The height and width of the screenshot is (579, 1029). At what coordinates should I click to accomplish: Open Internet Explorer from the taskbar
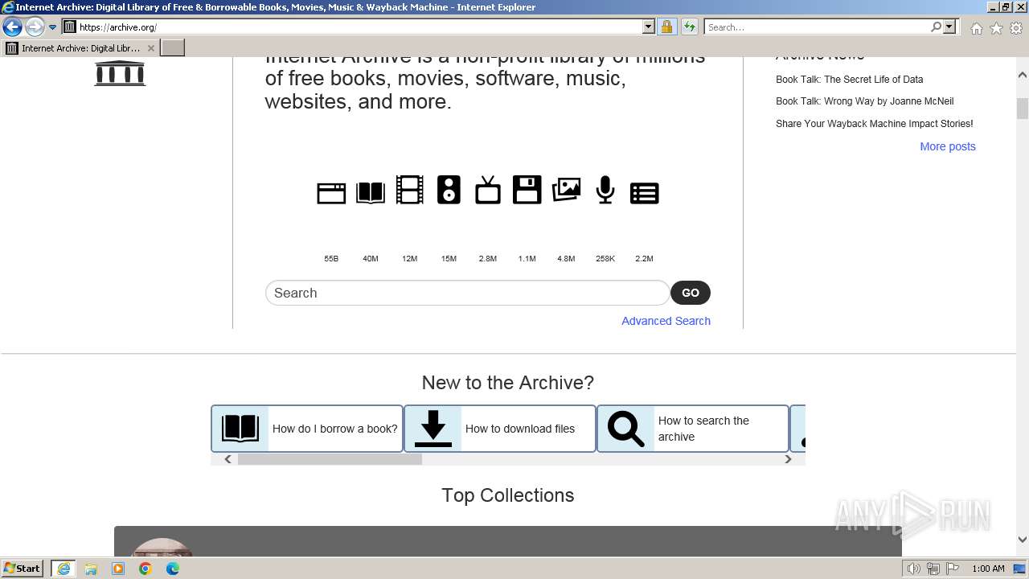tap(63, 569)
